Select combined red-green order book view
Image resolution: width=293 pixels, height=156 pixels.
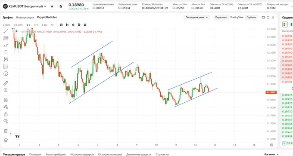click(x=285, y=24)
